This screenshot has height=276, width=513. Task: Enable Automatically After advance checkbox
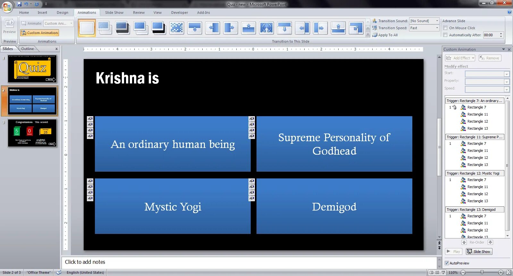445,35
